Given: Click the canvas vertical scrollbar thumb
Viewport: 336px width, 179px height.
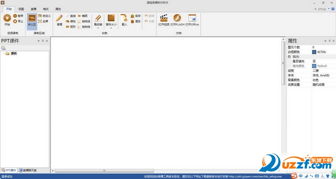Looking at the screenshot, I should coord(283,63).
